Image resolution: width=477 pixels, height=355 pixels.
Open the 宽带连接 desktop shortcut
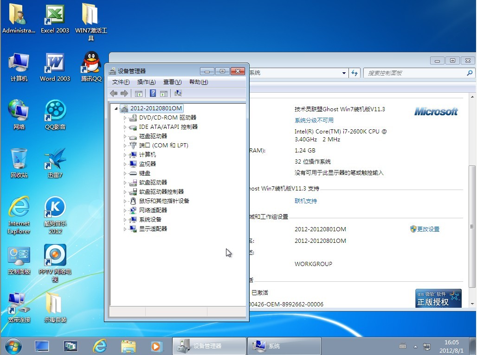[19, 308]
